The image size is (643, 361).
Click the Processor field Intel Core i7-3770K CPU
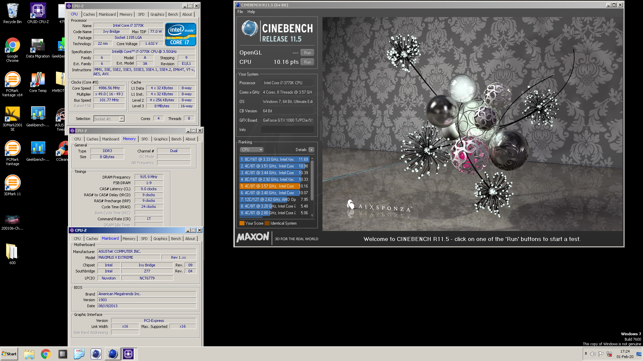[288, 83]
